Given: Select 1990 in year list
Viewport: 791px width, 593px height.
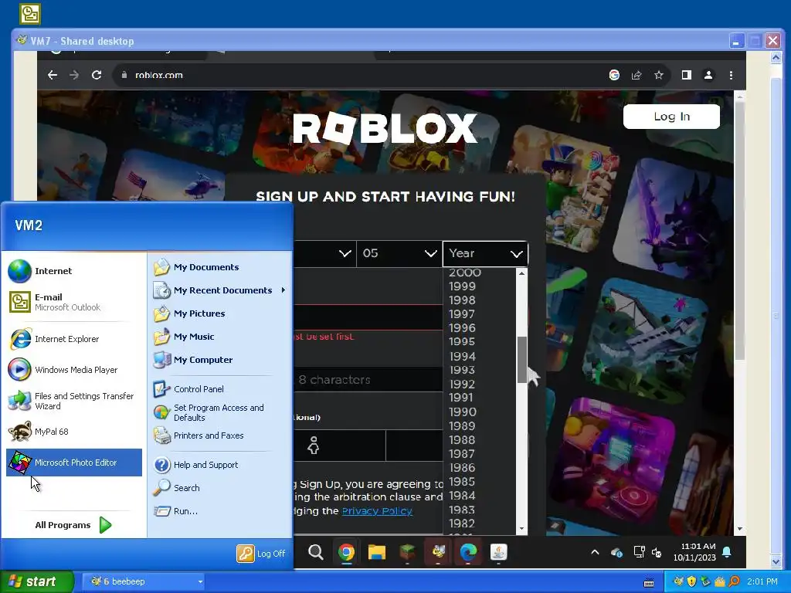Looking at the screenshot, I should click(463, 412).
